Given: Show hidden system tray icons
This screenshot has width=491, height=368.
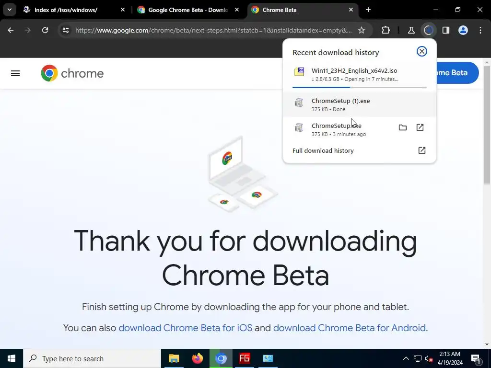Looking at the screenshot, I should coord(406,358).
